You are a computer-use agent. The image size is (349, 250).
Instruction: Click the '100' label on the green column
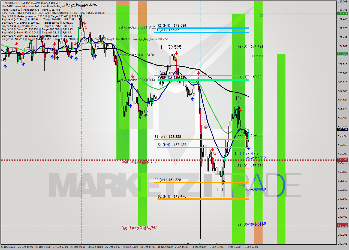261,16
